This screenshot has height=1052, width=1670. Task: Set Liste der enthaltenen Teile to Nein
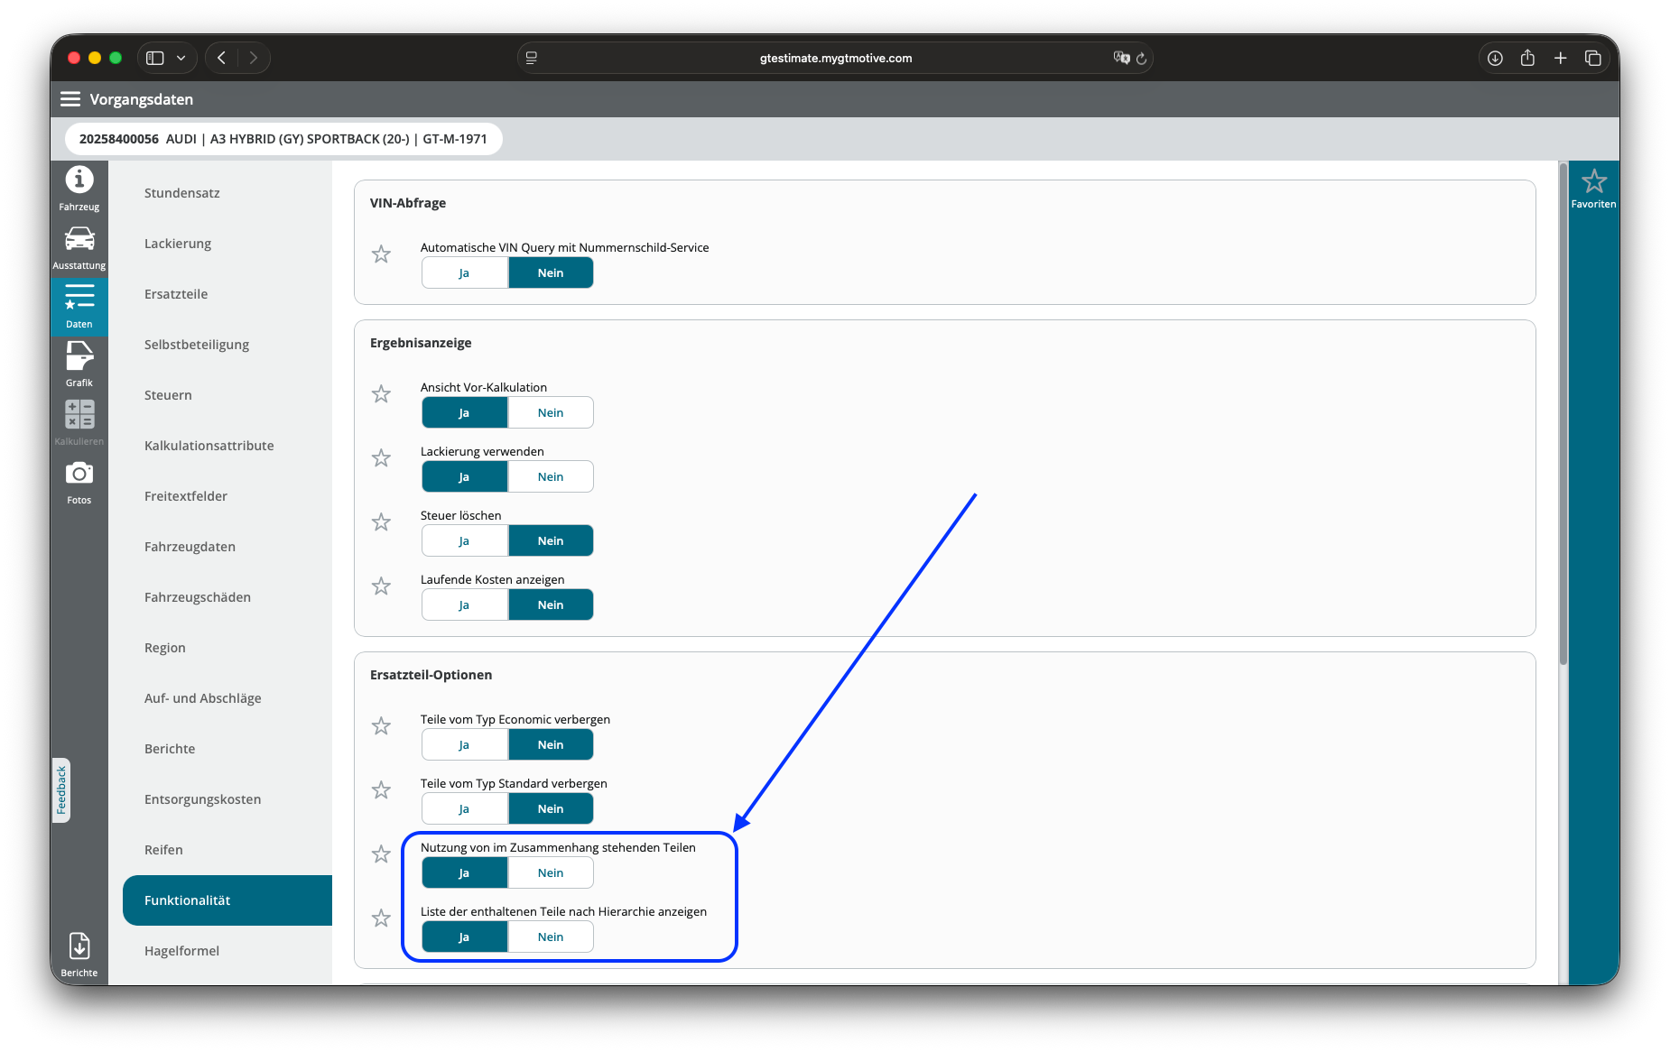(551, 937)
